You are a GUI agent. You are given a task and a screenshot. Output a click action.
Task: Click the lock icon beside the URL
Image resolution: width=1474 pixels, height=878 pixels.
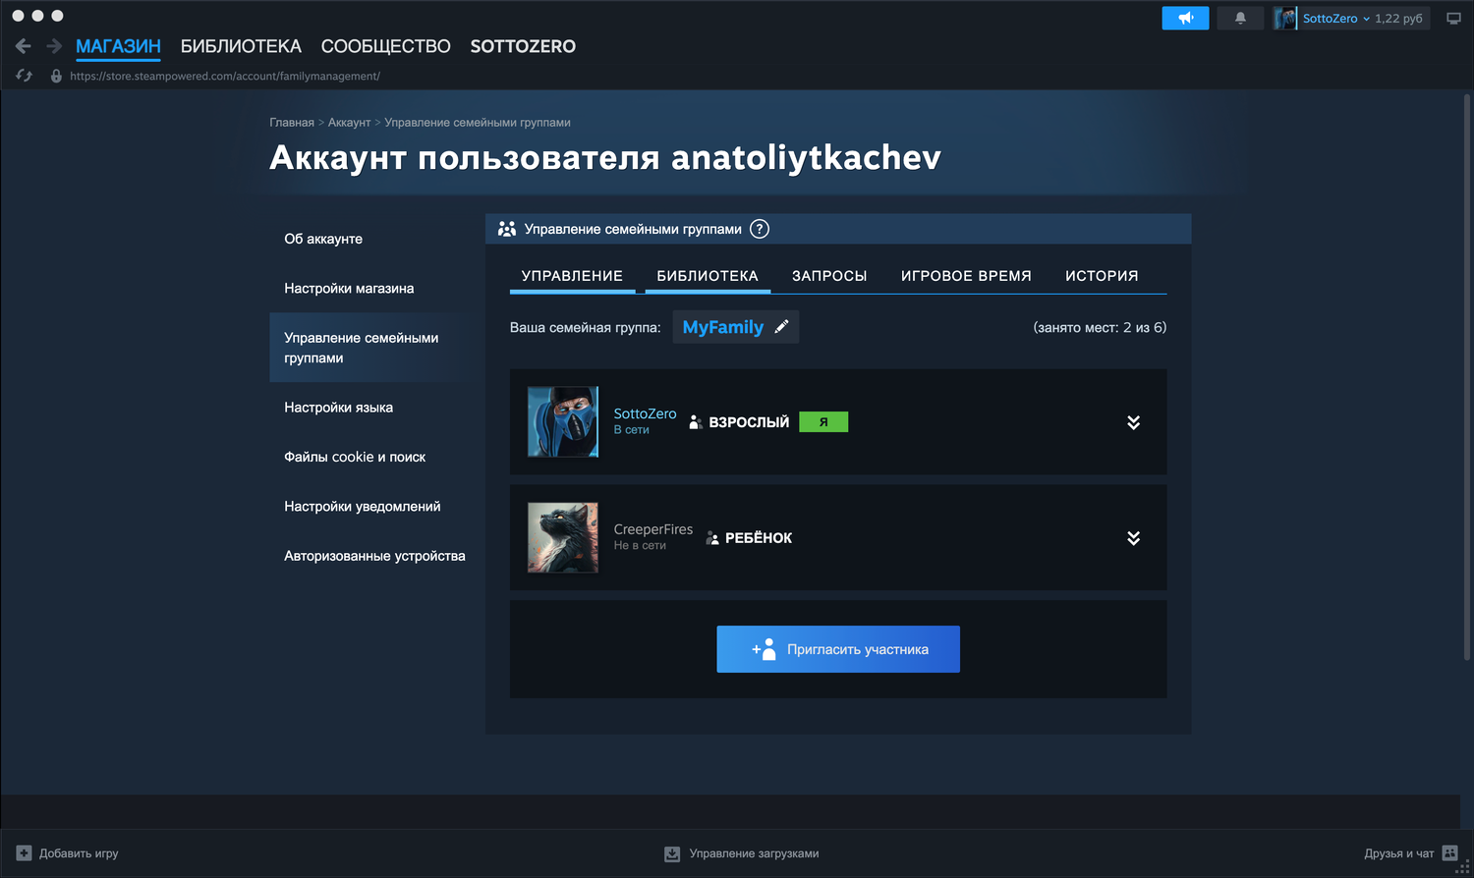click(x=56, y=76)
